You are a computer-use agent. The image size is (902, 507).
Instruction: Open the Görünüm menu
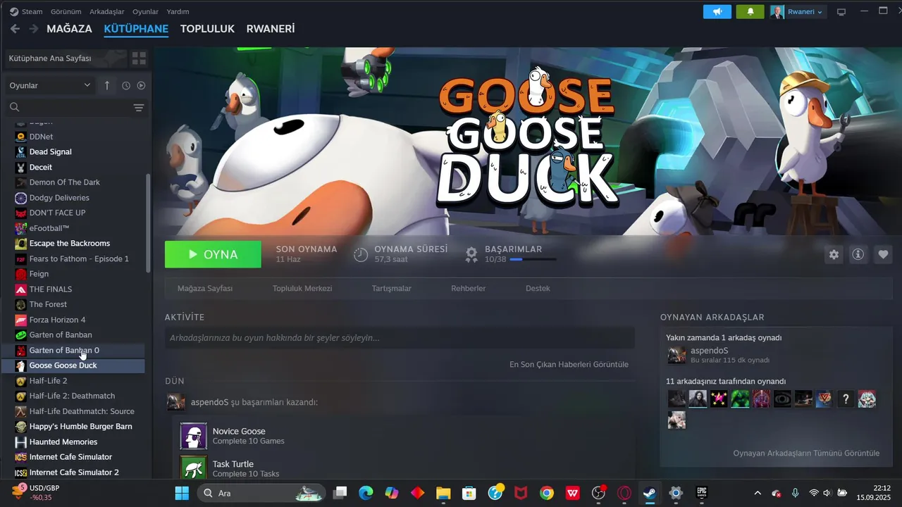pyautogui.click(x=66, y=11)
